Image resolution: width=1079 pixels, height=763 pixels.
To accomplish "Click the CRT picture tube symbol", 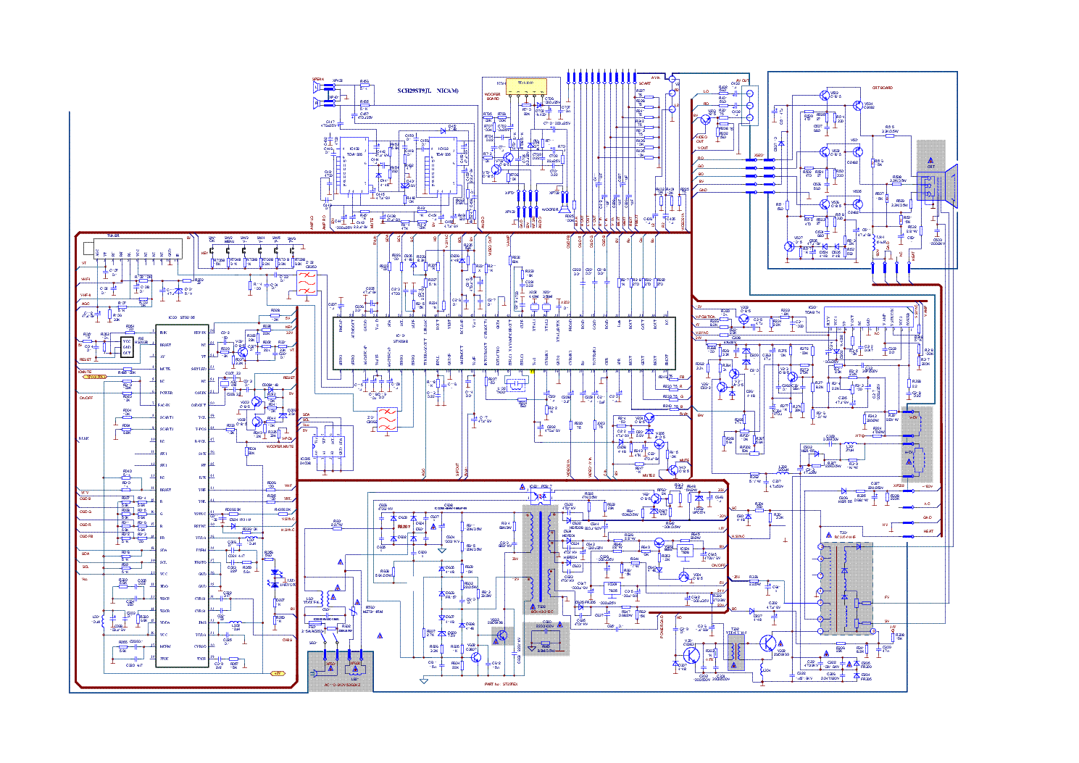I will coord(938,186).
